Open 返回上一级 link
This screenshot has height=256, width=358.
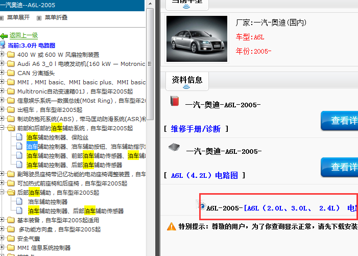click(x=23, y=35)
